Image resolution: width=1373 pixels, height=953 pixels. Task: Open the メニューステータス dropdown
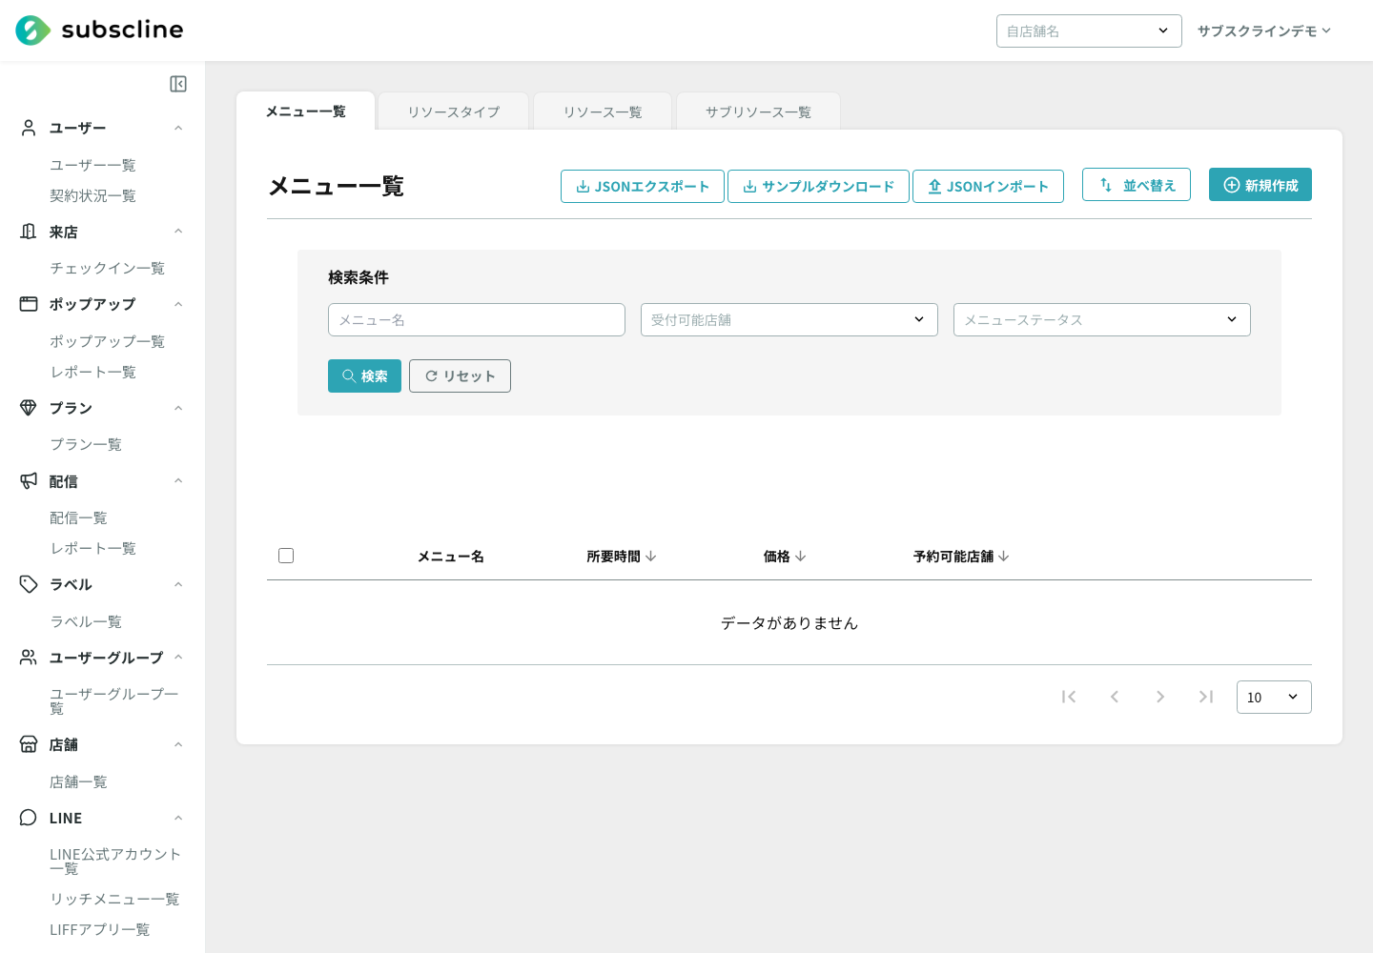pyautogui.click(x=1102, y=319)
